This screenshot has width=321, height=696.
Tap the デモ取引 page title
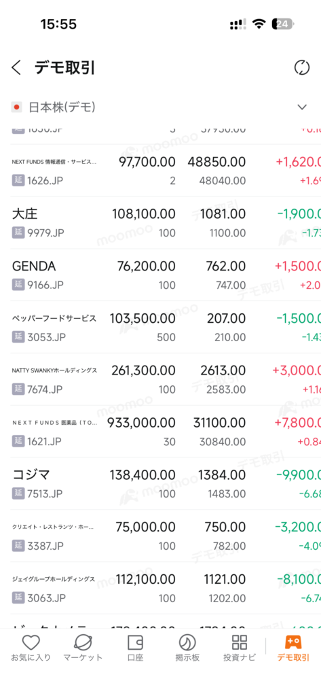64,68
